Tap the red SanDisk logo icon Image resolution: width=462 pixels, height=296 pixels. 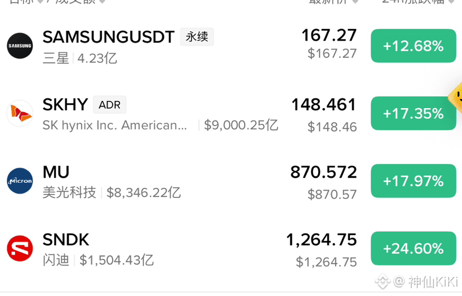[20, 248]
